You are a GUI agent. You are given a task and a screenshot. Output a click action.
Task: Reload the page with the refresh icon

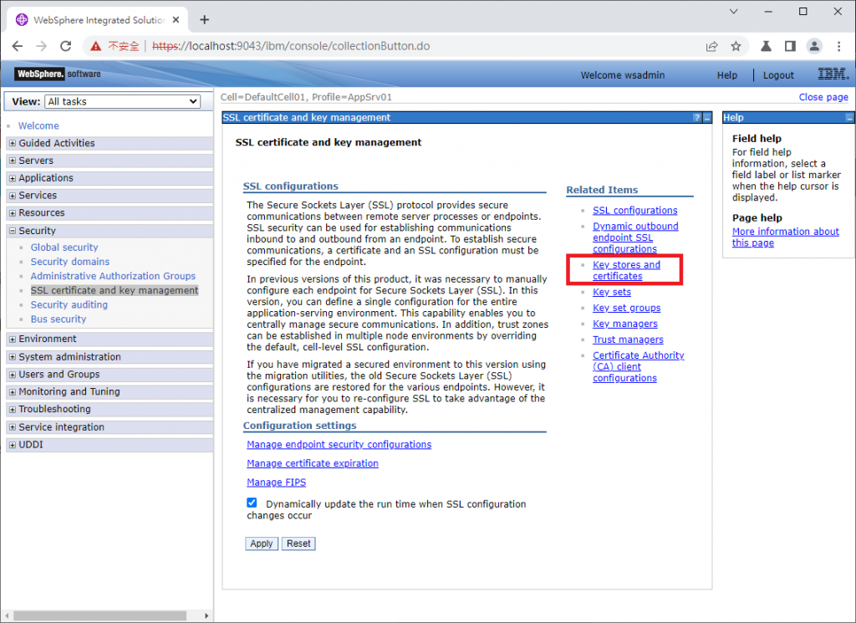(65, 46)
